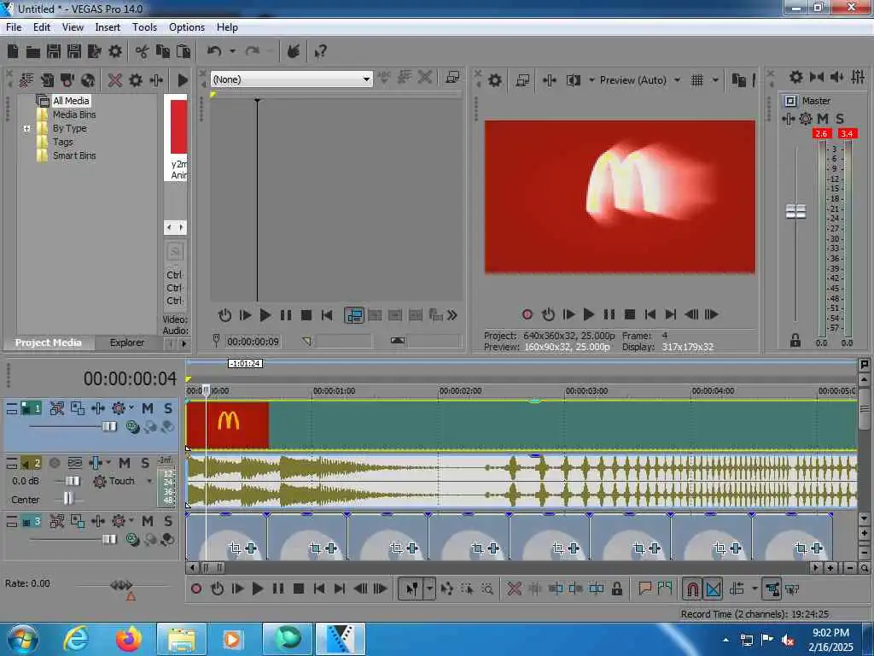Select the Smart Bins folder
Viewport: 874px width, 656px height.
coord(74,155)
